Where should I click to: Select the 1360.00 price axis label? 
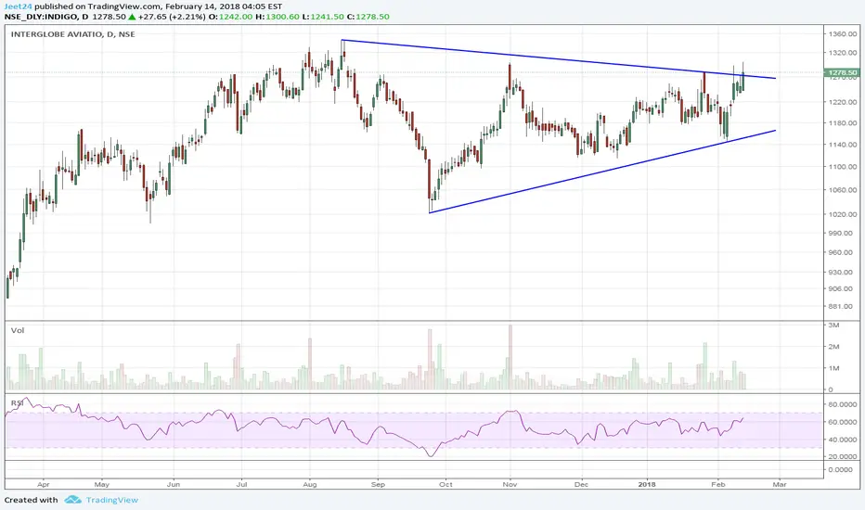[x=843, y=34]
